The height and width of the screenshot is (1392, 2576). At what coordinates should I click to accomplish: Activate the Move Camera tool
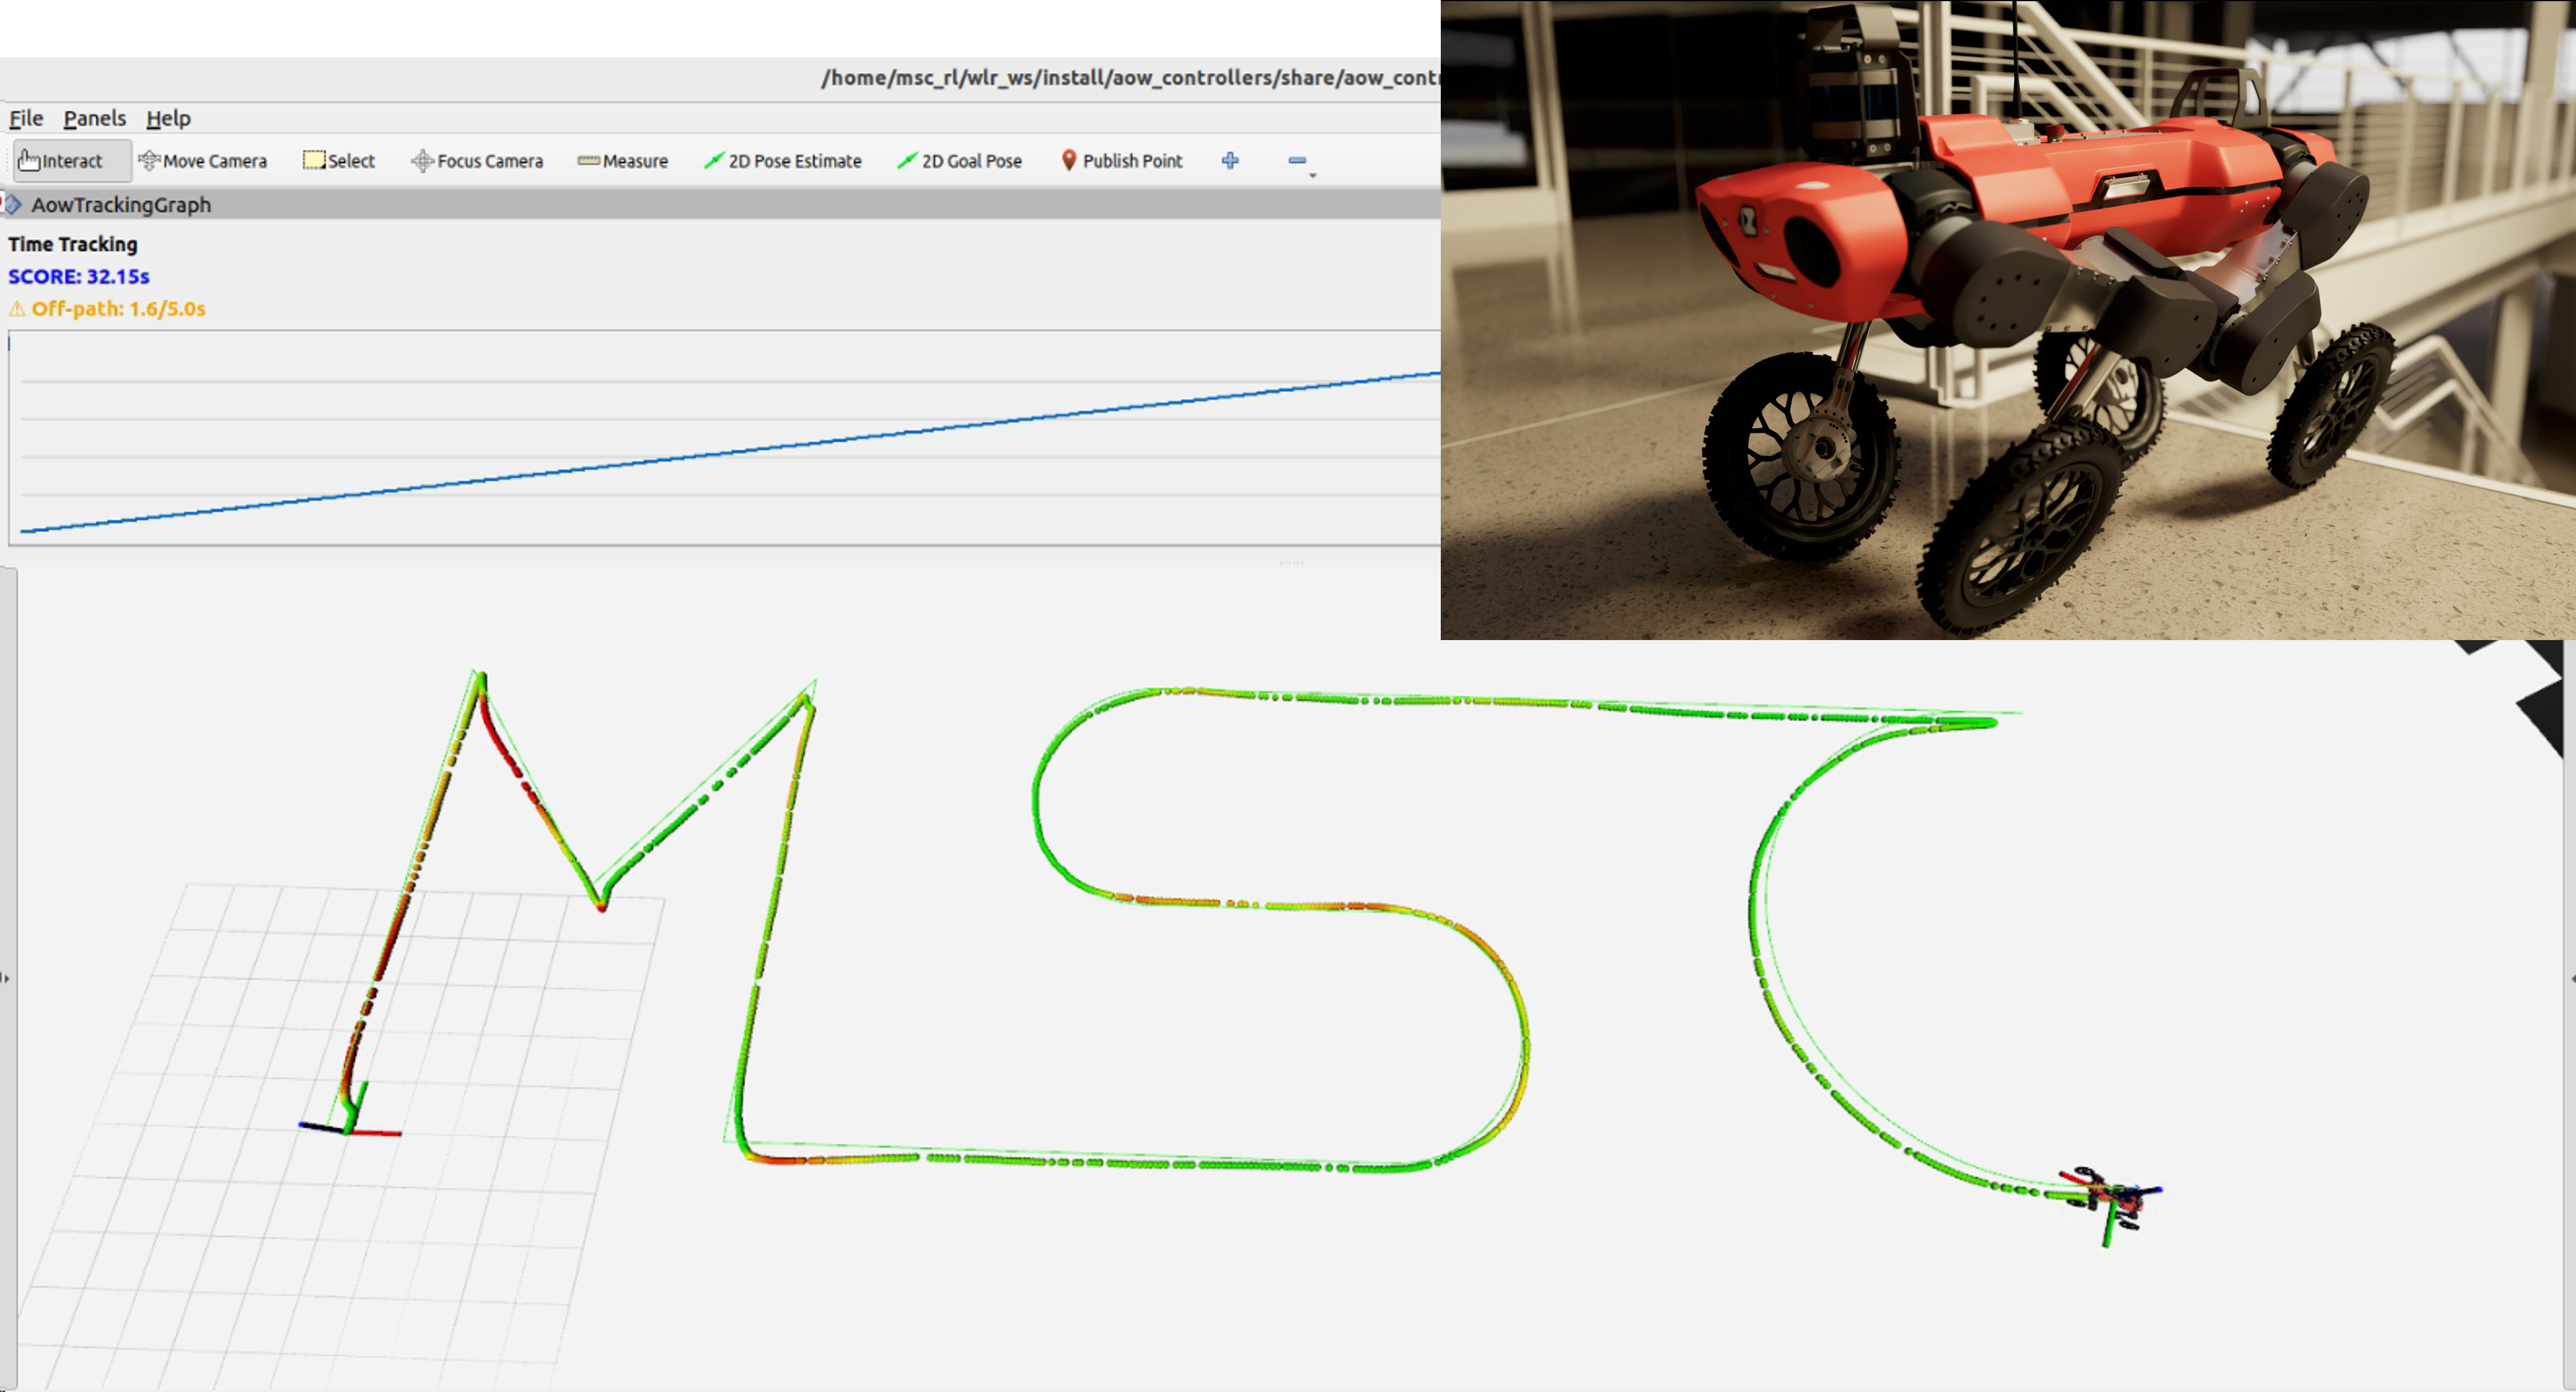203,160
